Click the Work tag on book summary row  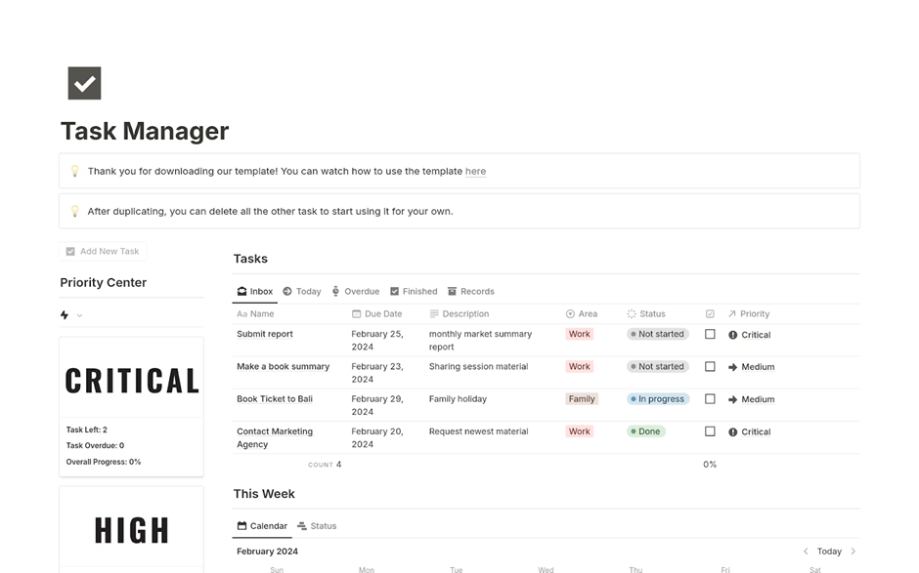(579, 366)
